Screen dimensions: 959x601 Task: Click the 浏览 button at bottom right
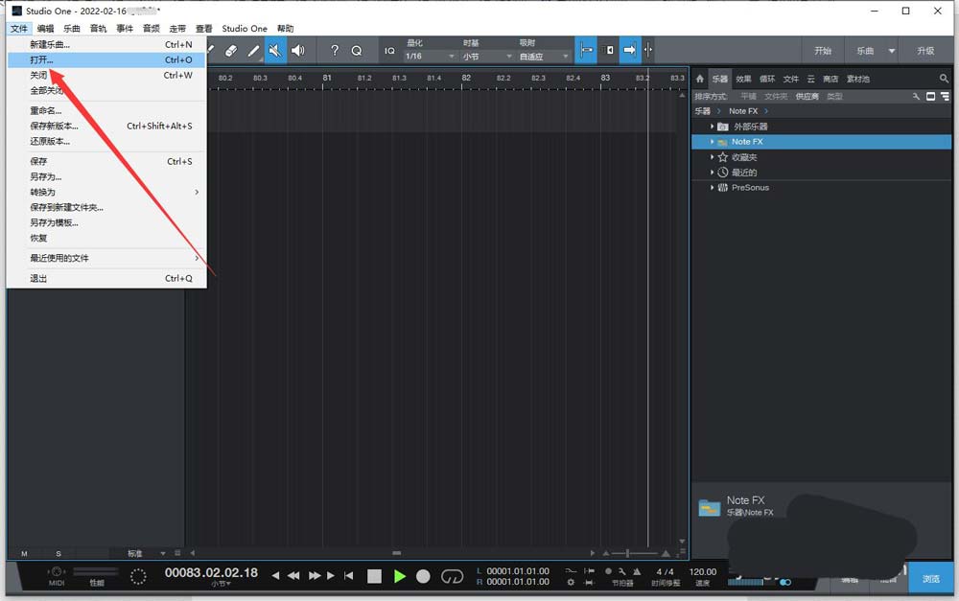930,578
